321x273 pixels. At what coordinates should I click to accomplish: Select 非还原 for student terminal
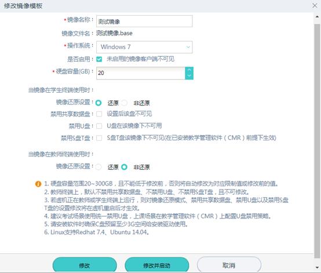tap(124, 103)
